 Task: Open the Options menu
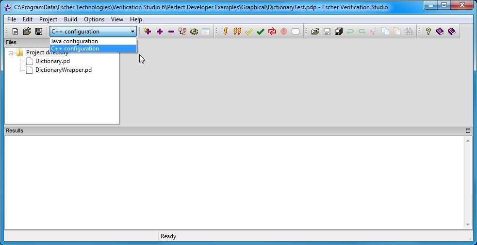click(94, 19)
